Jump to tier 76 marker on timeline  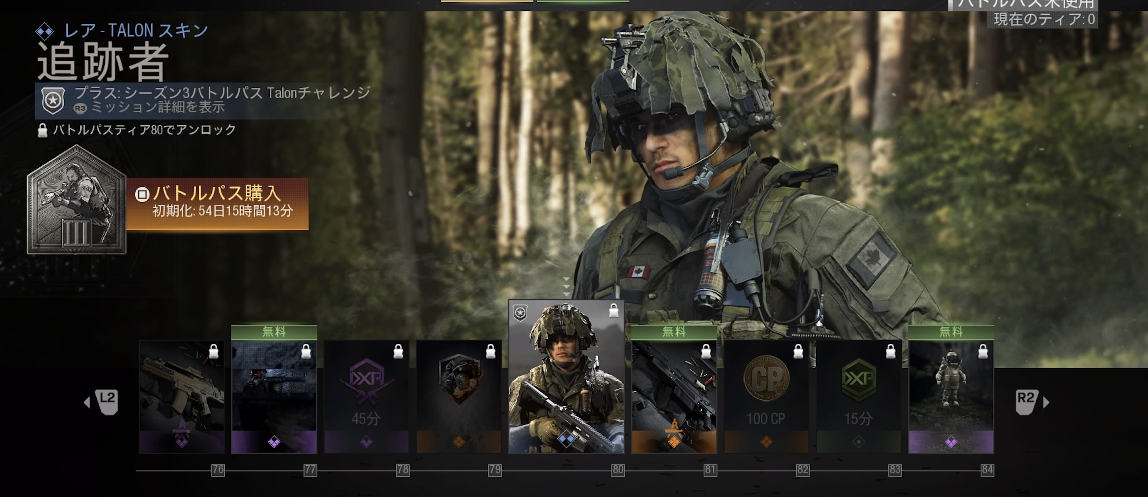218,470
